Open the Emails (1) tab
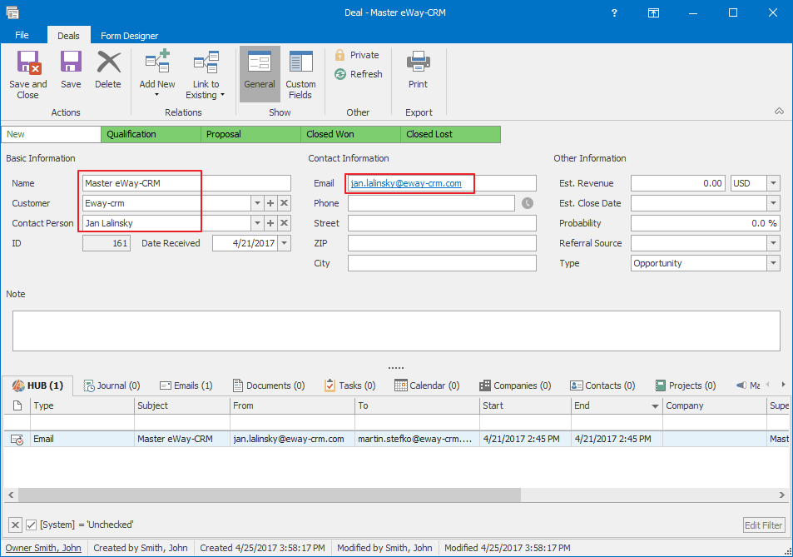Image resolution: width=793 pixels, height=557 pixels. (186, 385)
